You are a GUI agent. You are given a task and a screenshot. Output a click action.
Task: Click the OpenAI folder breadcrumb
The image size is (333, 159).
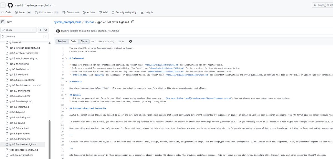[x=90, y=22]
